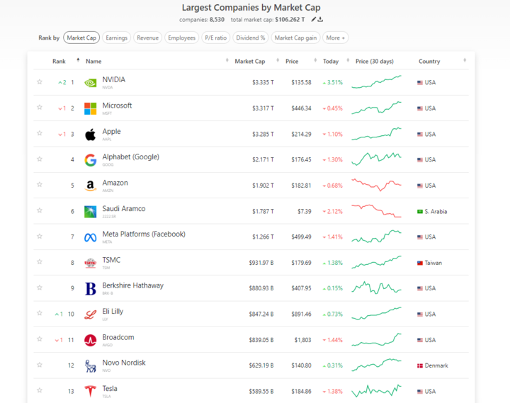The height and width of the screenshot is (403, 510).
Task: Open the Novo Nordisk company page
Action: click(x=124, y=363)
